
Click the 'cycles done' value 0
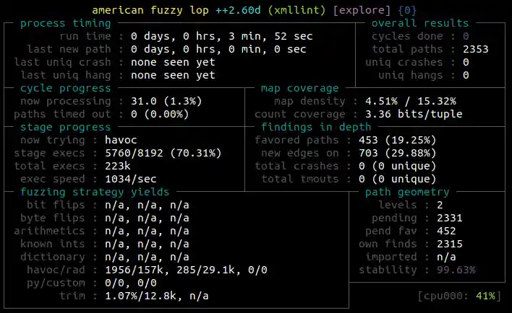[466, 36]
